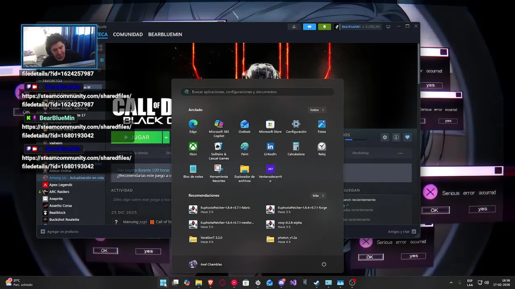Open the Workshop tab in Steam
Screen dimensions: 515x289
pos(360,153)
